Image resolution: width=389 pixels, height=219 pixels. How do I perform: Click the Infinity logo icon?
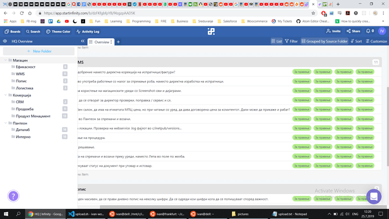(211, 32)
